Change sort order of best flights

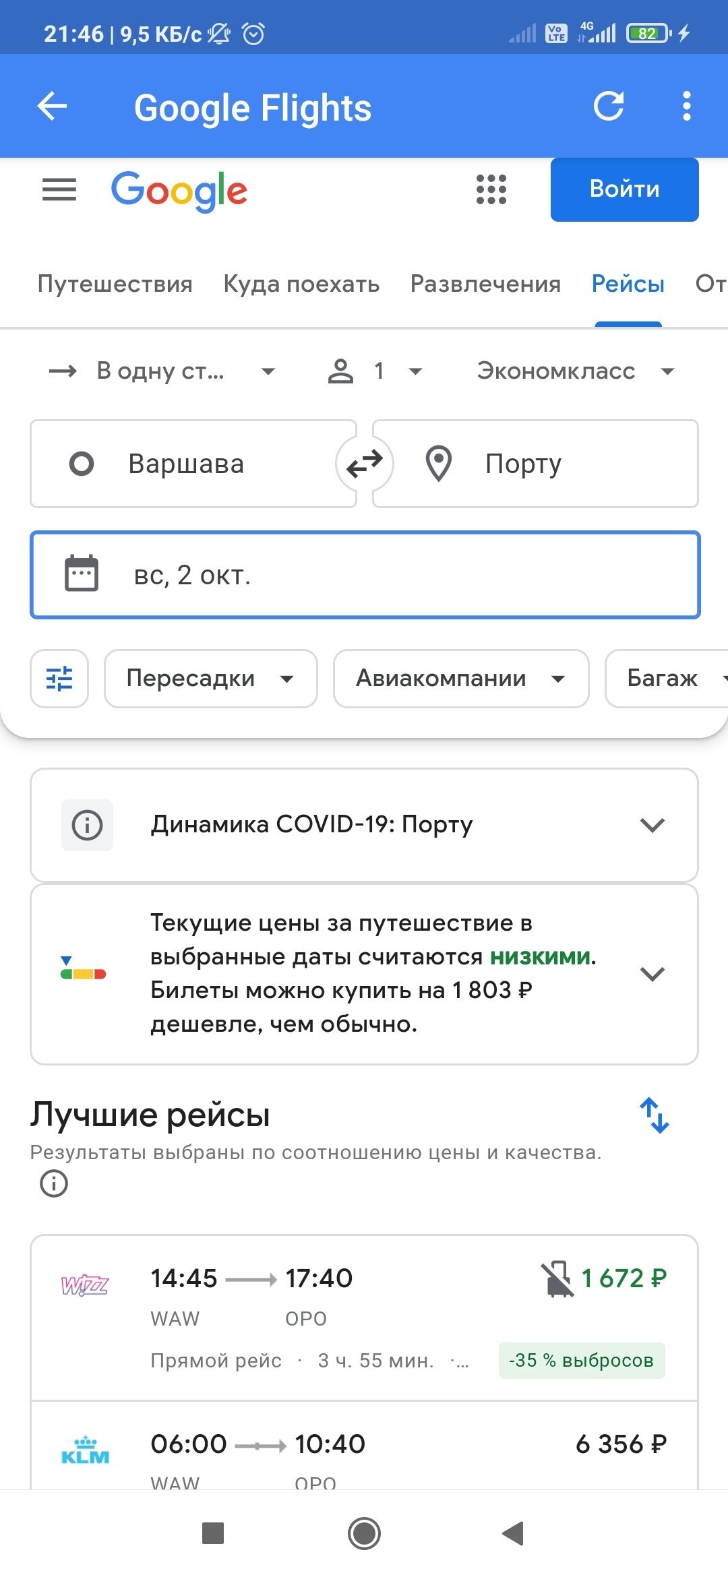click(x=654, y=1115)
